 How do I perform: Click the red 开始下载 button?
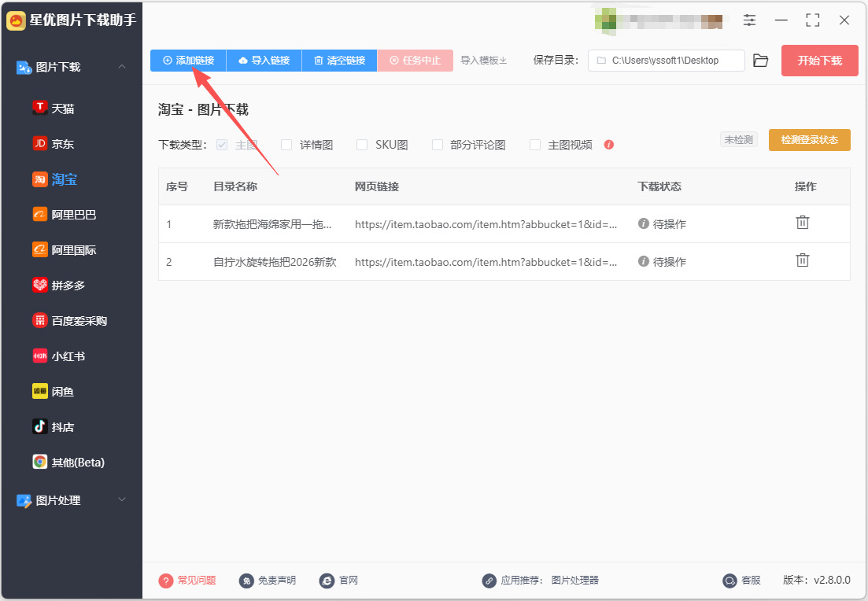point(820,61)
